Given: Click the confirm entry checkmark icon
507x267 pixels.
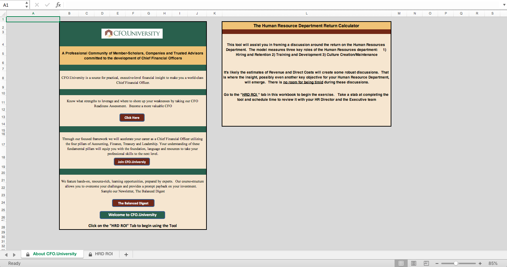Looking at the screenshot, I should (47, 5).
